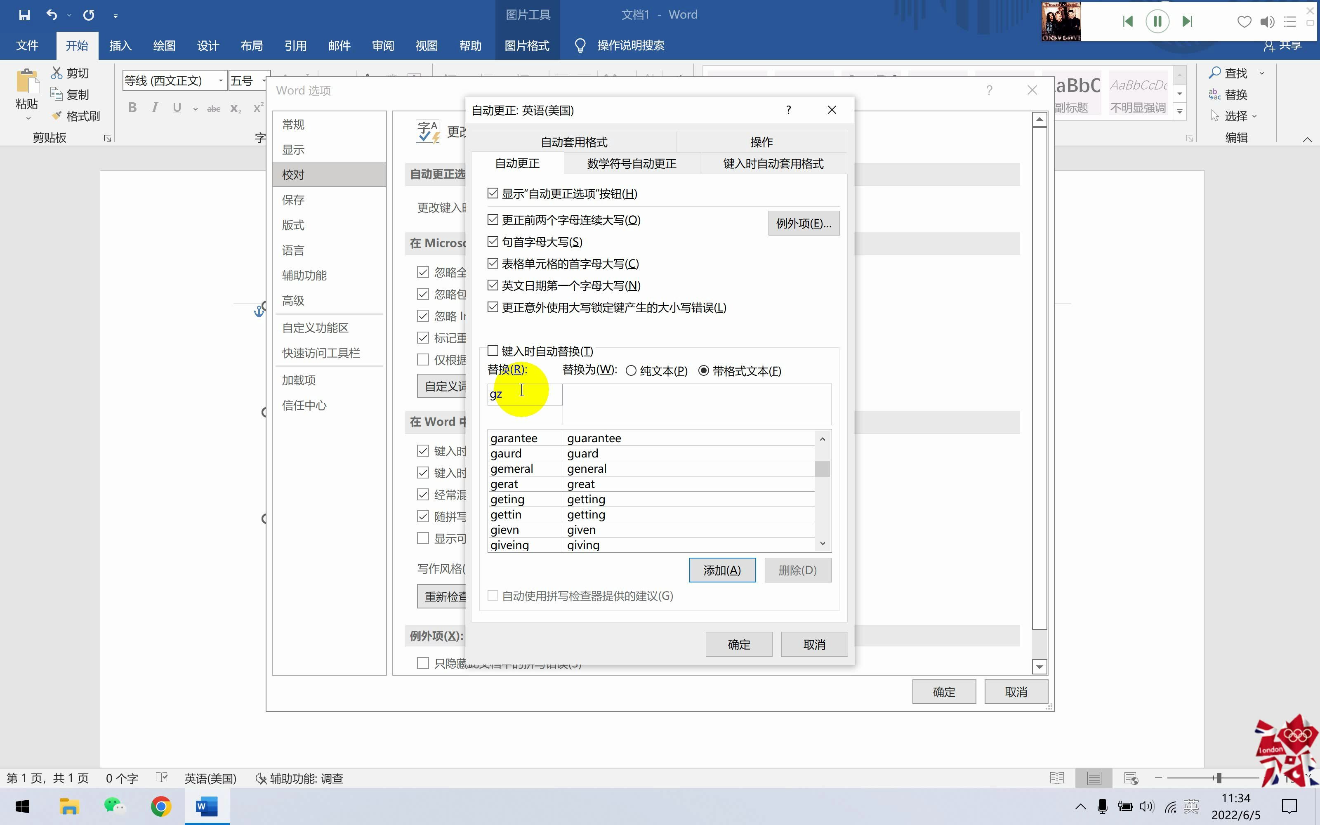The width and height of the screenshot is (1320, 825).
Task: Adjust the zoom slider in status bar
Action: [x=1219, y=778]
